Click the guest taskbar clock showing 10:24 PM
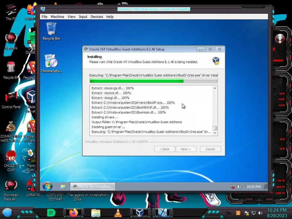The width and height of the screenshot is (292, 219). [254, 186]
